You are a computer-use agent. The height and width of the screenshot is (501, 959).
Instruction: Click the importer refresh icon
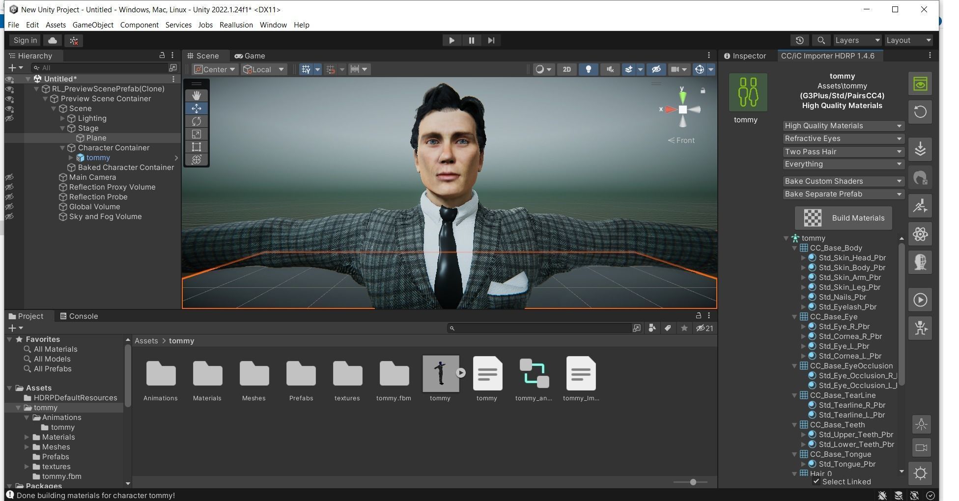920,112
